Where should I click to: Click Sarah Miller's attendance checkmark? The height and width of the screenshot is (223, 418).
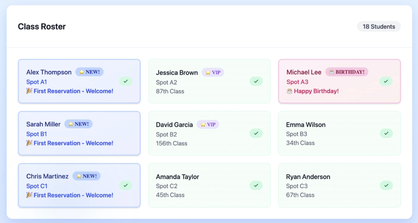click(x=126, y=133)
